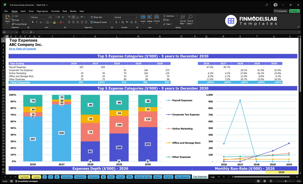Toggle Bold formatting

[x=33, y=22]
